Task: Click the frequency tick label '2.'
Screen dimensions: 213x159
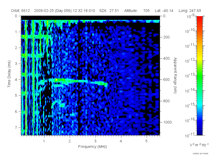Action: [x=70, y=141]
